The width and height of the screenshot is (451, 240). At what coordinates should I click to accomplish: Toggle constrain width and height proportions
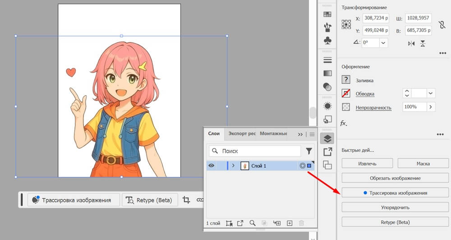(442, 25)
